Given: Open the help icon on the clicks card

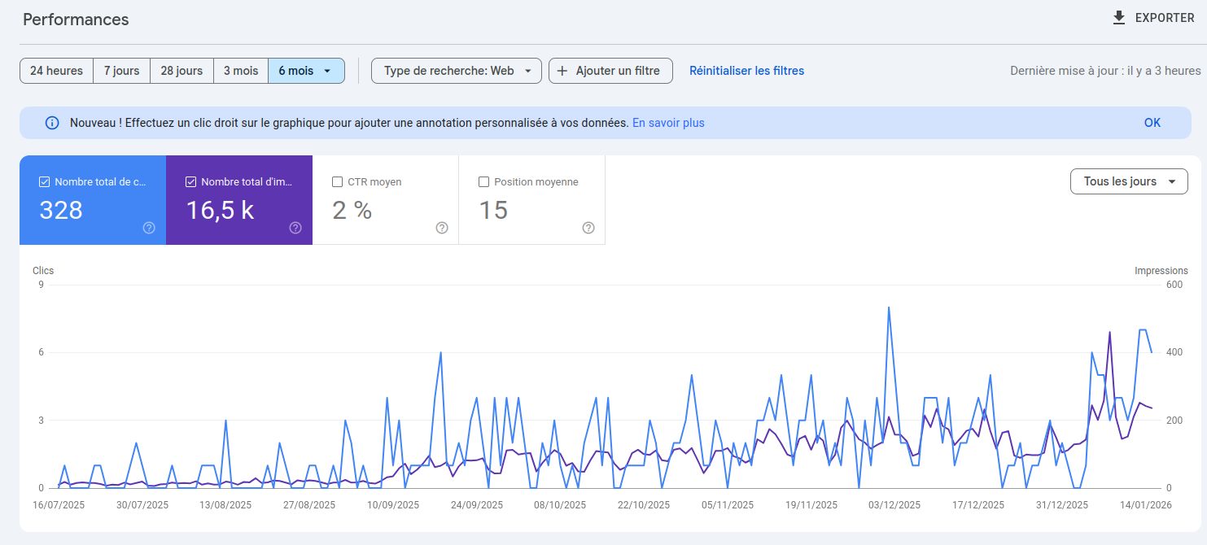Looking at the screenshot, I should click(149, 228).
